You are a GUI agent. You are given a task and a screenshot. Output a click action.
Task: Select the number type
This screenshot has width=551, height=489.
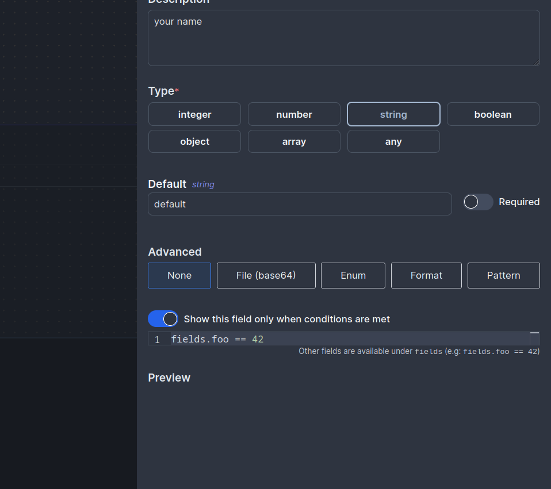coord(294,114)
